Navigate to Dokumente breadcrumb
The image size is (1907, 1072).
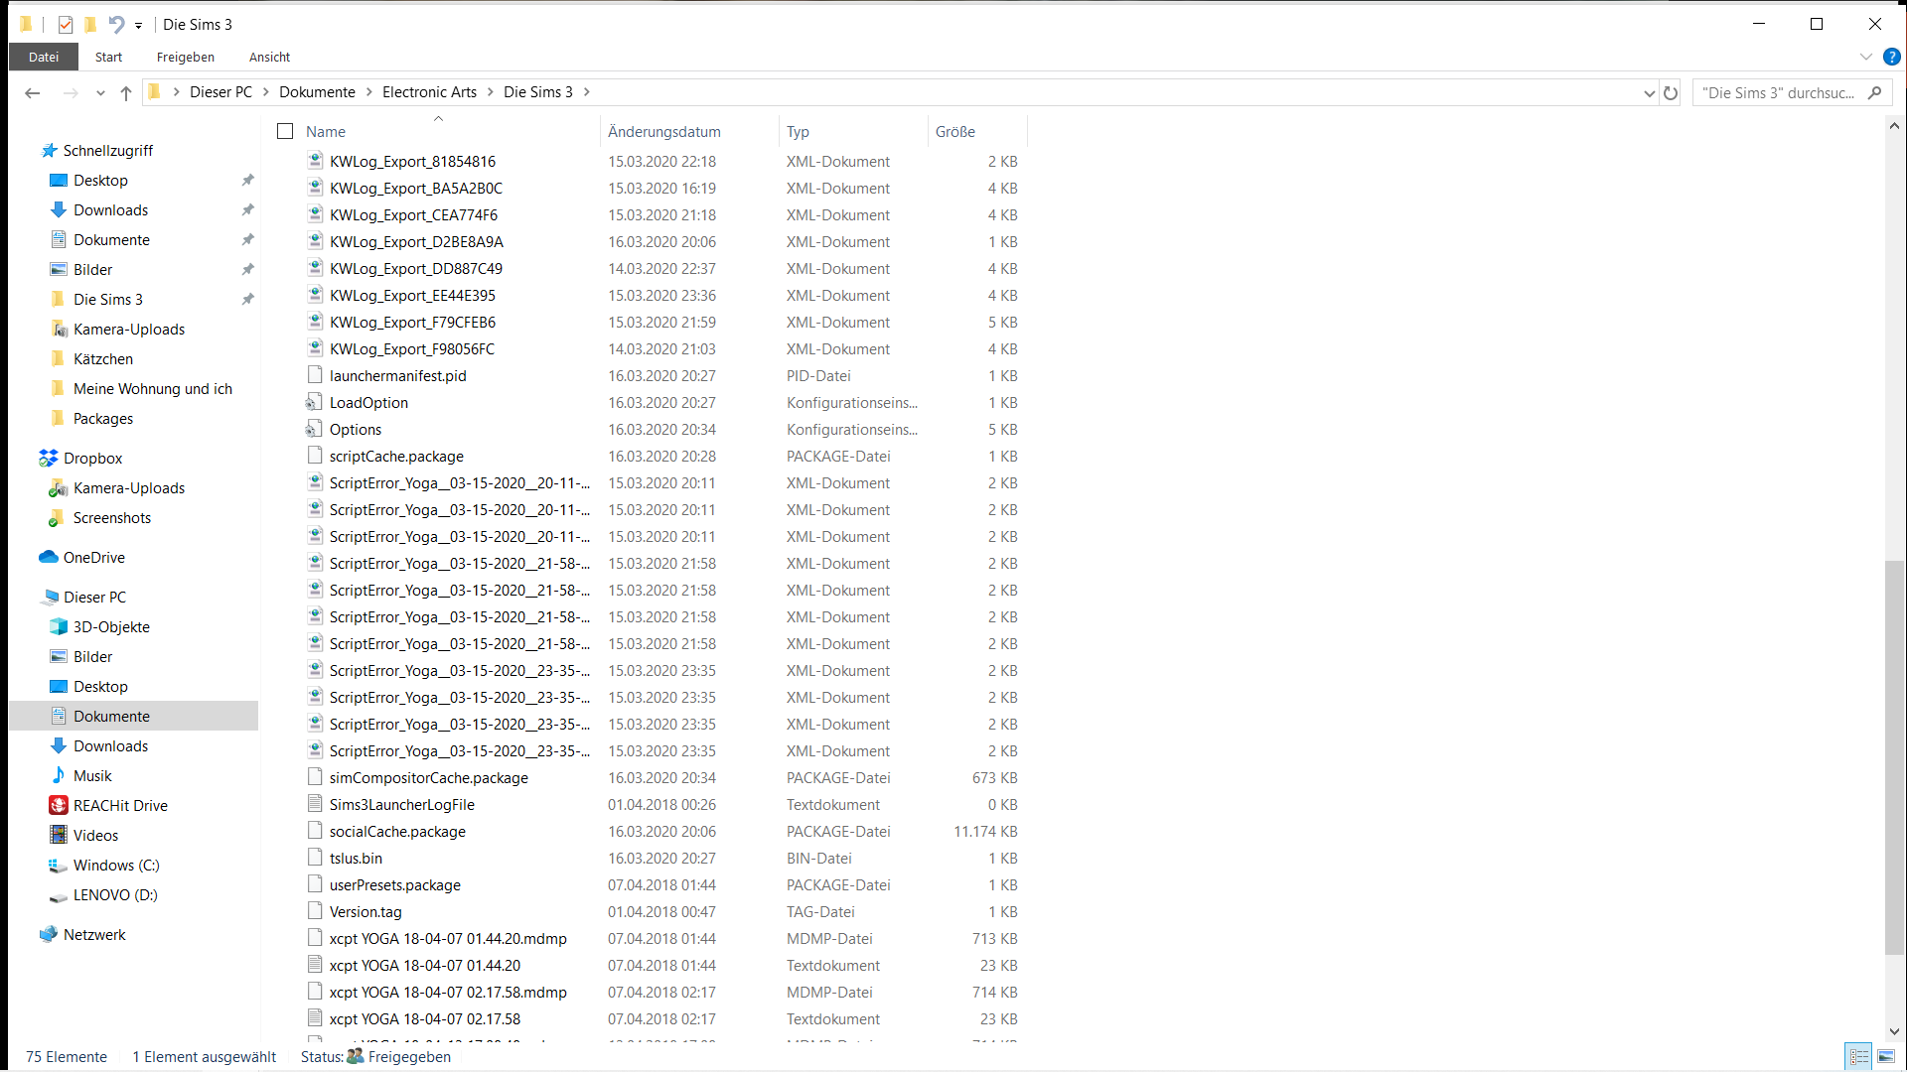[x=317, y=92]
